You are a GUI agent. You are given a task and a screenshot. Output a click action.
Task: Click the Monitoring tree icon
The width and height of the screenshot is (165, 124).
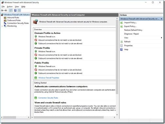(x=5, y=26)
